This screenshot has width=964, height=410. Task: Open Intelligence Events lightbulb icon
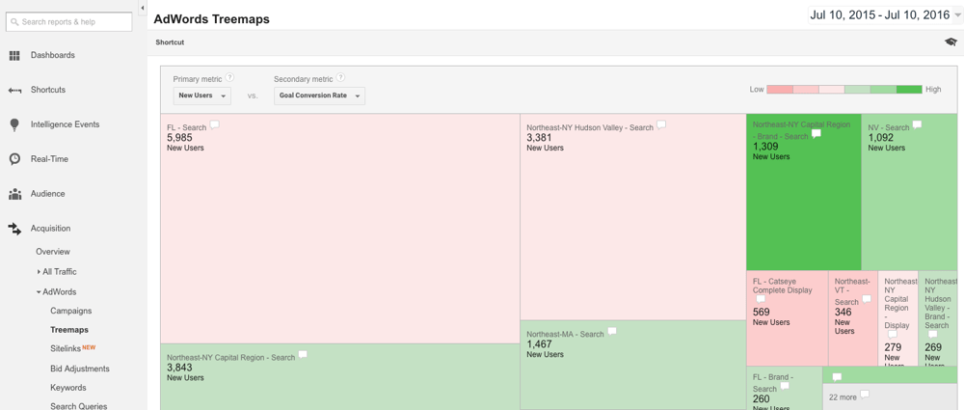click(14, 124)
